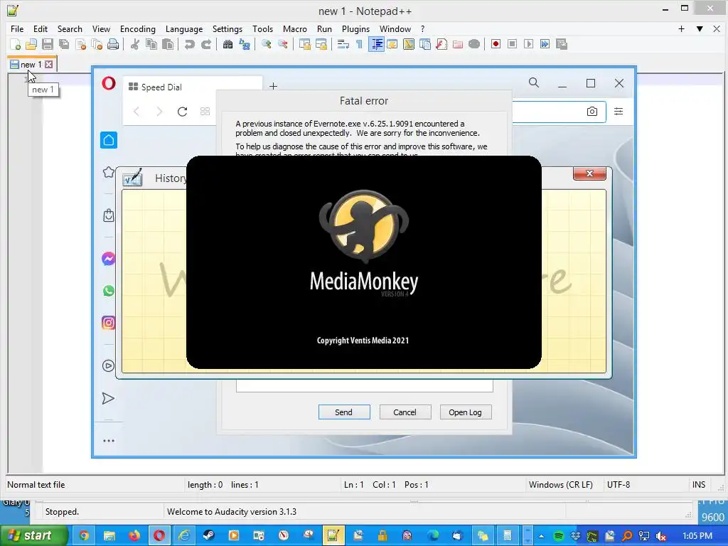Open Messenger in Opera sidebar
The image size is (728, 546).
pyautogui.click(x=109, y=259)
